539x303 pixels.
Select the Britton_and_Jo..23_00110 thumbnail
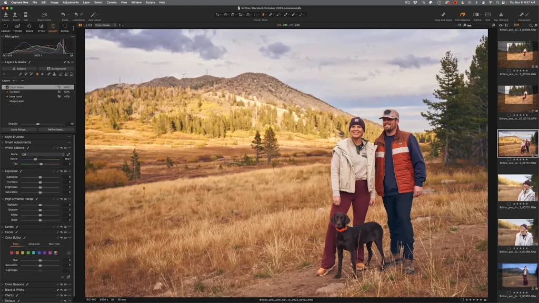click(518, 99)
